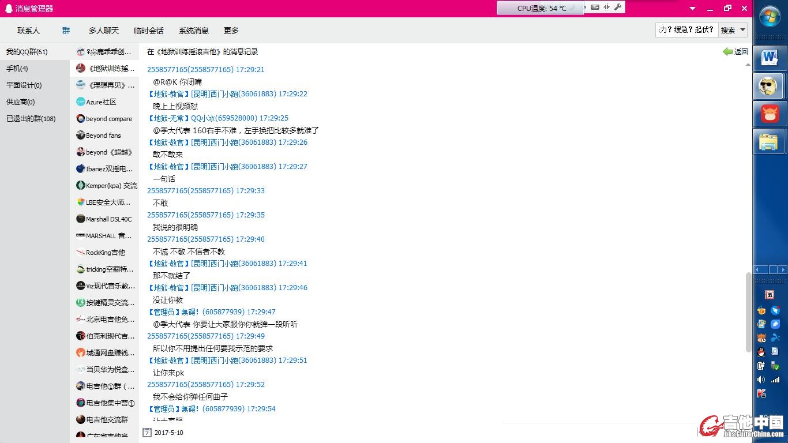Open File Explorer on the taskbar

tap(770, 141)
